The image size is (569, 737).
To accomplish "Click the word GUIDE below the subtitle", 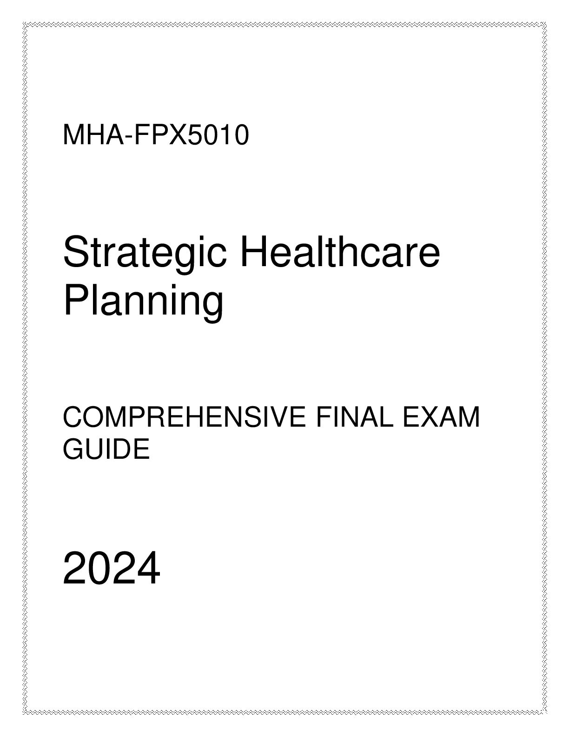I will (x=106, y=450).
